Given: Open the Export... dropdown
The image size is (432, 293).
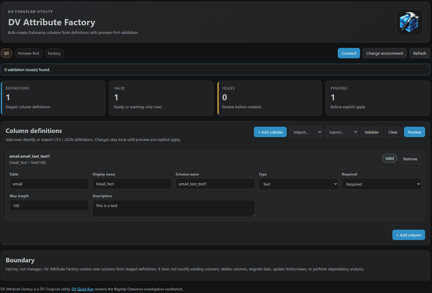Looking at the screenshot, I should 342,132.
